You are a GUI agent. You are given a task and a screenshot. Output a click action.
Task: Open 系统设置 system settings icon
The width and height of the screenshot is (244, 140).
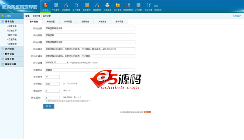point(148,5)
